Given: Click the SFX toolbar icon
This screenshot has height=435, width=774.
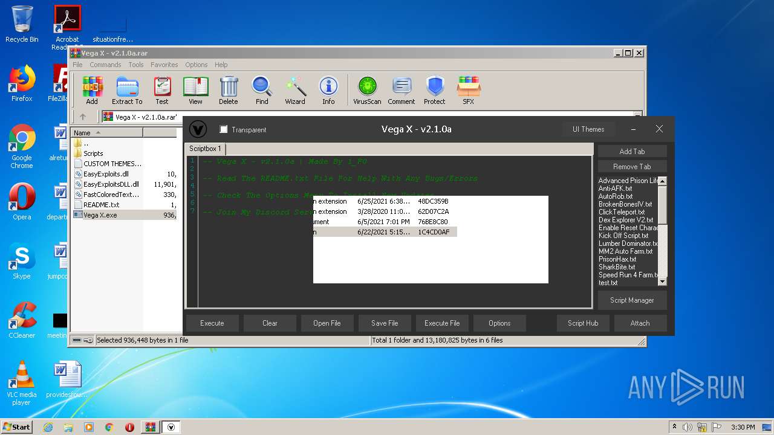Looking at the screenshot, I should [x=469, y=91].
